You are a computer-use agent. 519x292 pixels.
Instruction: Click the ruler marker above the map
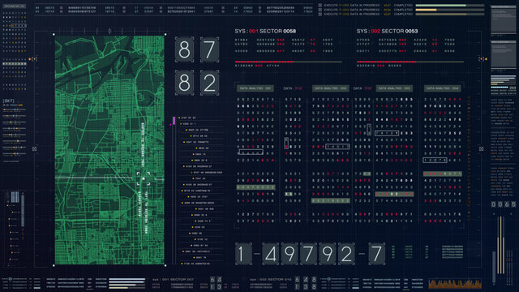[x=109, y=31]
